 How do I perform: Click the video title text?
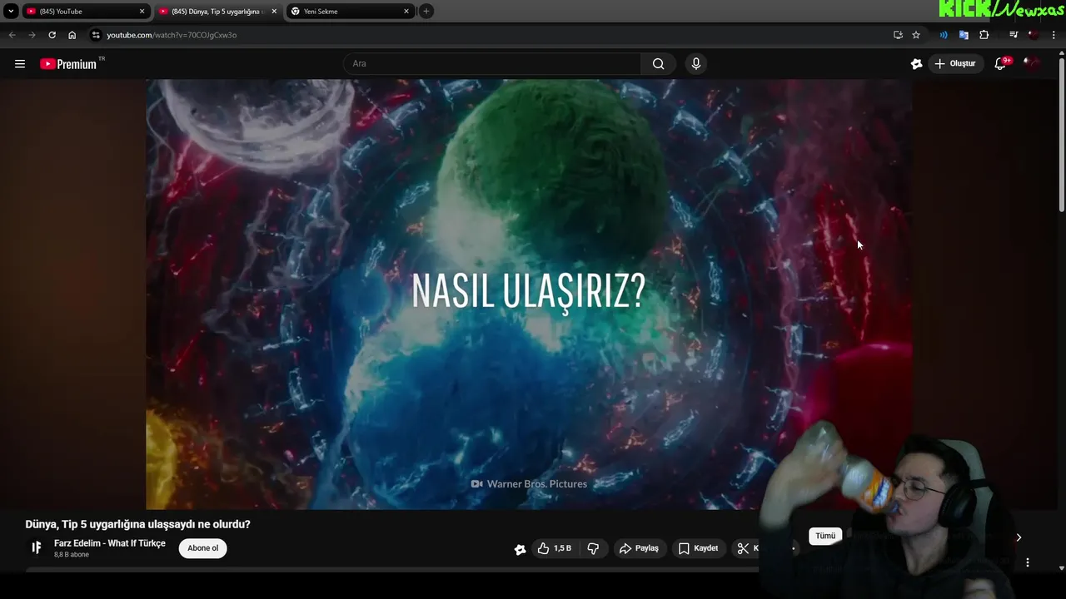point(137,524)
